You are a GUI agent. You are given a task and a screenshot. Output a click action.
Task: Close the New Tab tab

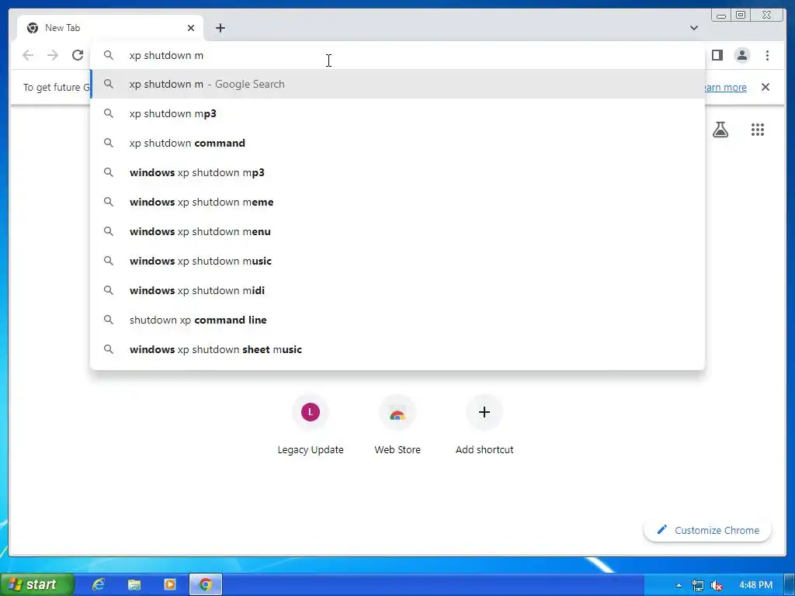191,28
